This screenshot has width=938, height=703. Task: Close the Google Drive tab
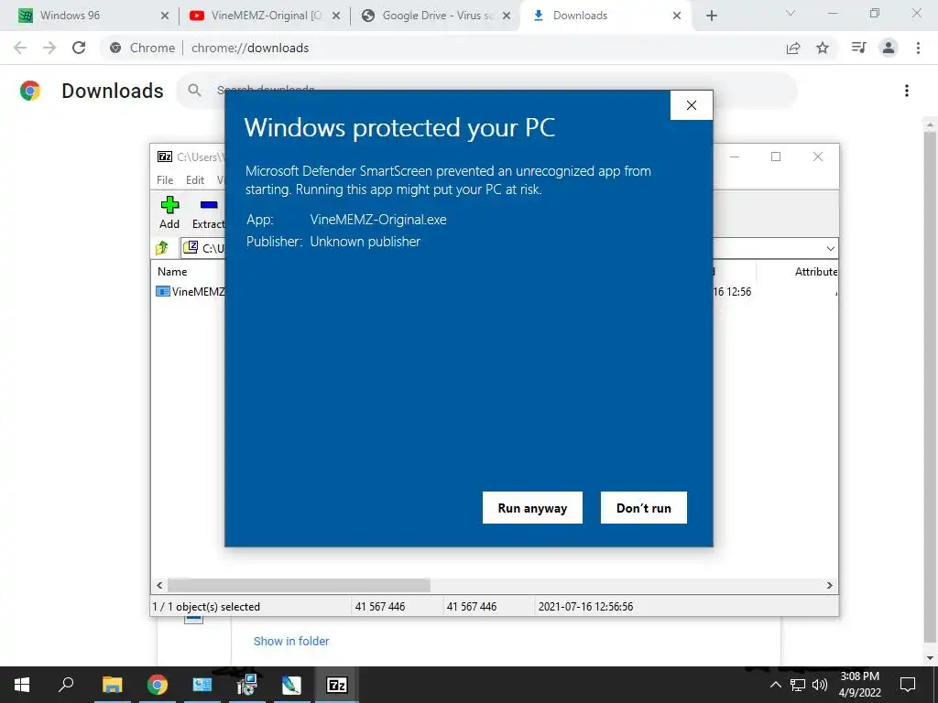(x=506, y=16)
